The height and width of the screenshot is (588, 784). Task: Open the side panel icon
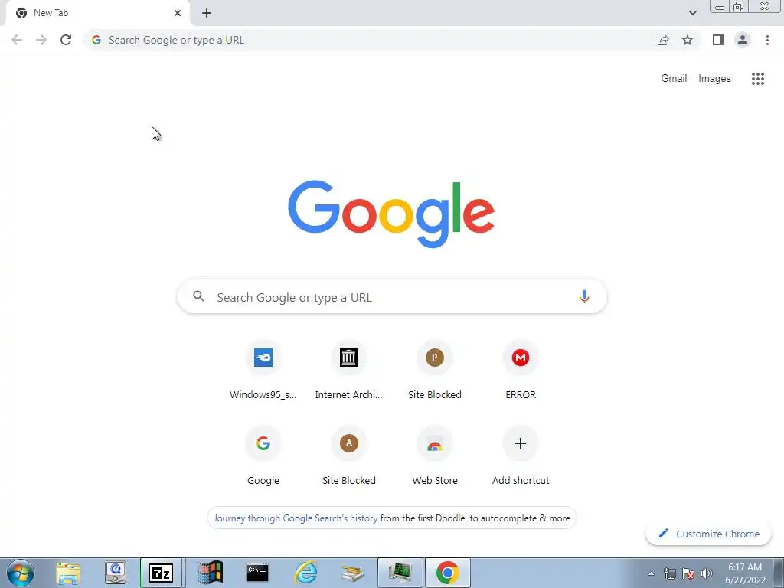click(x=718, y=40)
